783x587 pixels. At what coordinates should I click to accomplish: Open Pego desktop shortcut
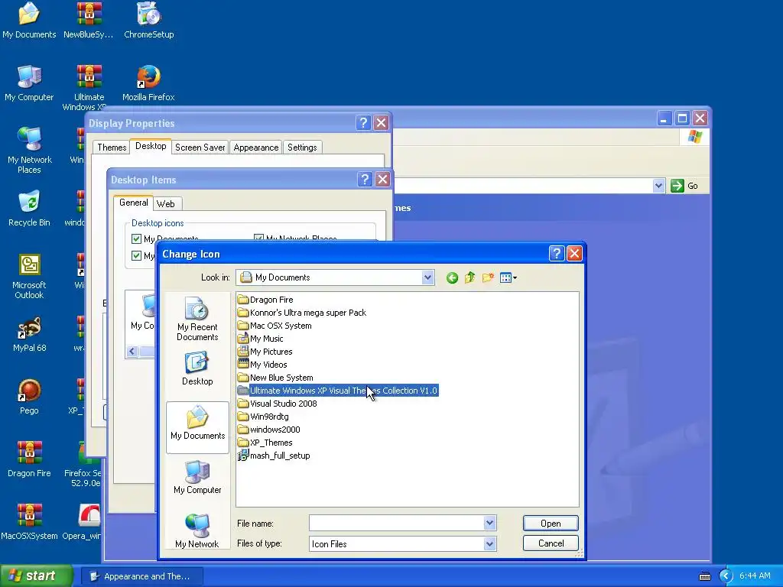tap(29, 397)
